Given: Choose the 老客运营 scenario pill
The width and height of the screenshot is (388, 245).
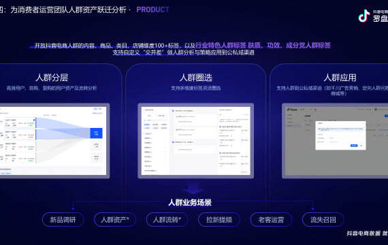Looking at the screenshot, I should click(x=271, y=220).
